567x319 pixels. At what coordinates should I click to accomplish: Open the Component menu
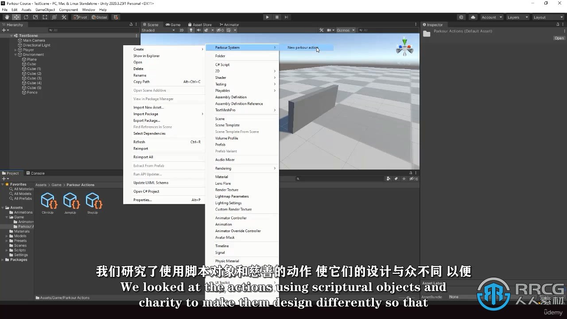tap(68, 10)
